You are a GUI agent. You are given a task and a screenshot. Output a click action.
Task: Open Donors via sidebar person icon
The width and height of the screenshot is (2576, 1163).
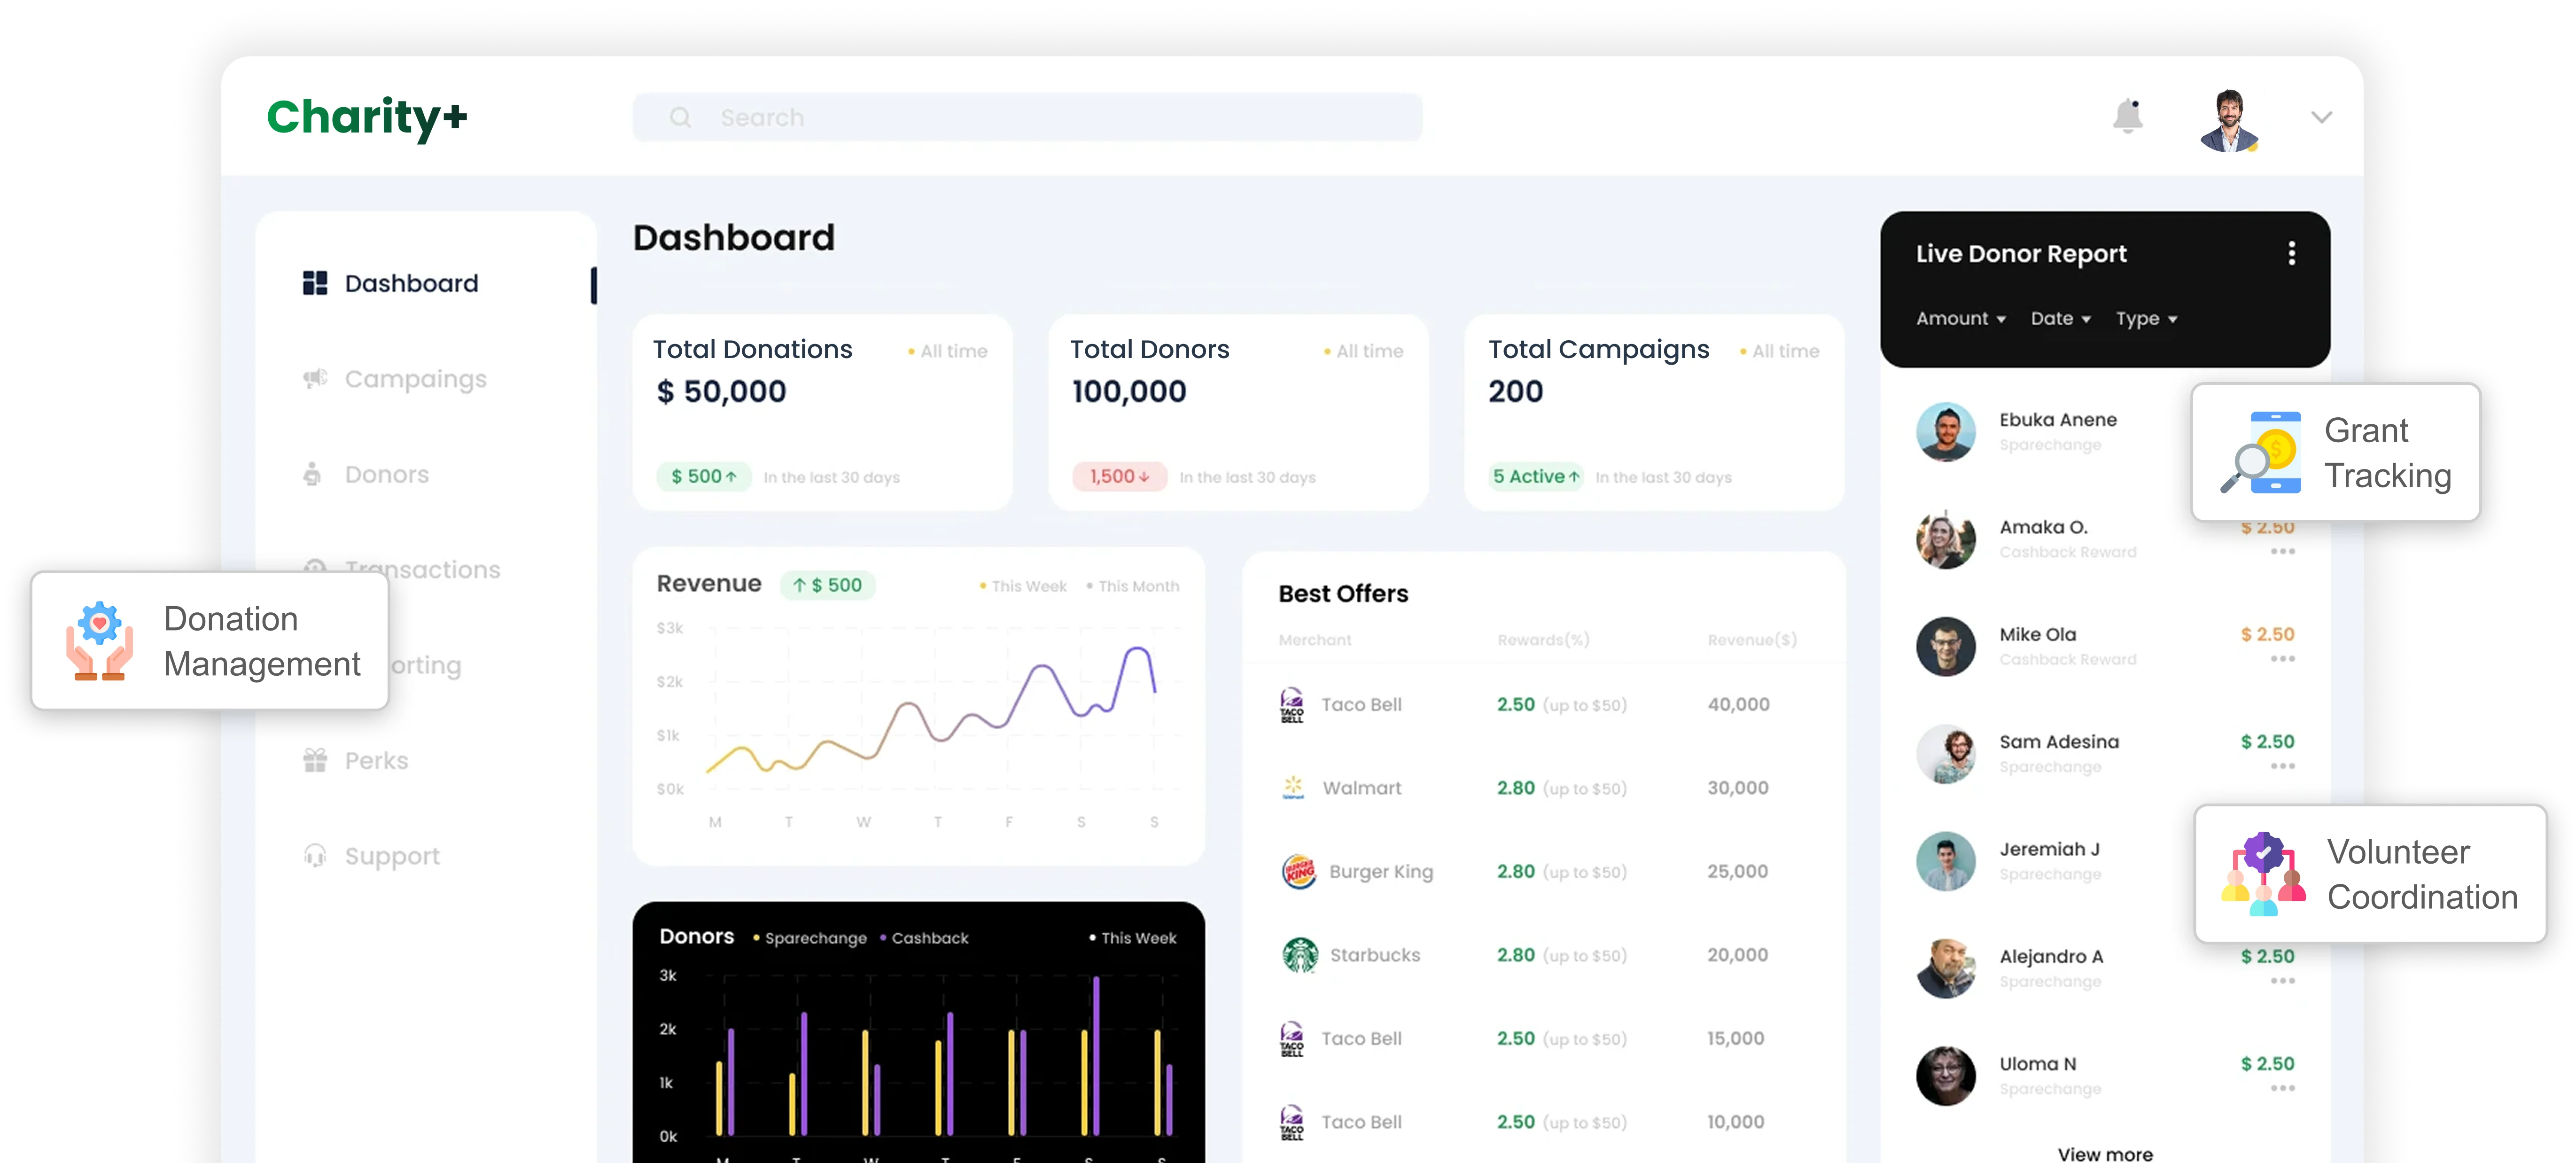tap(313, 474)
